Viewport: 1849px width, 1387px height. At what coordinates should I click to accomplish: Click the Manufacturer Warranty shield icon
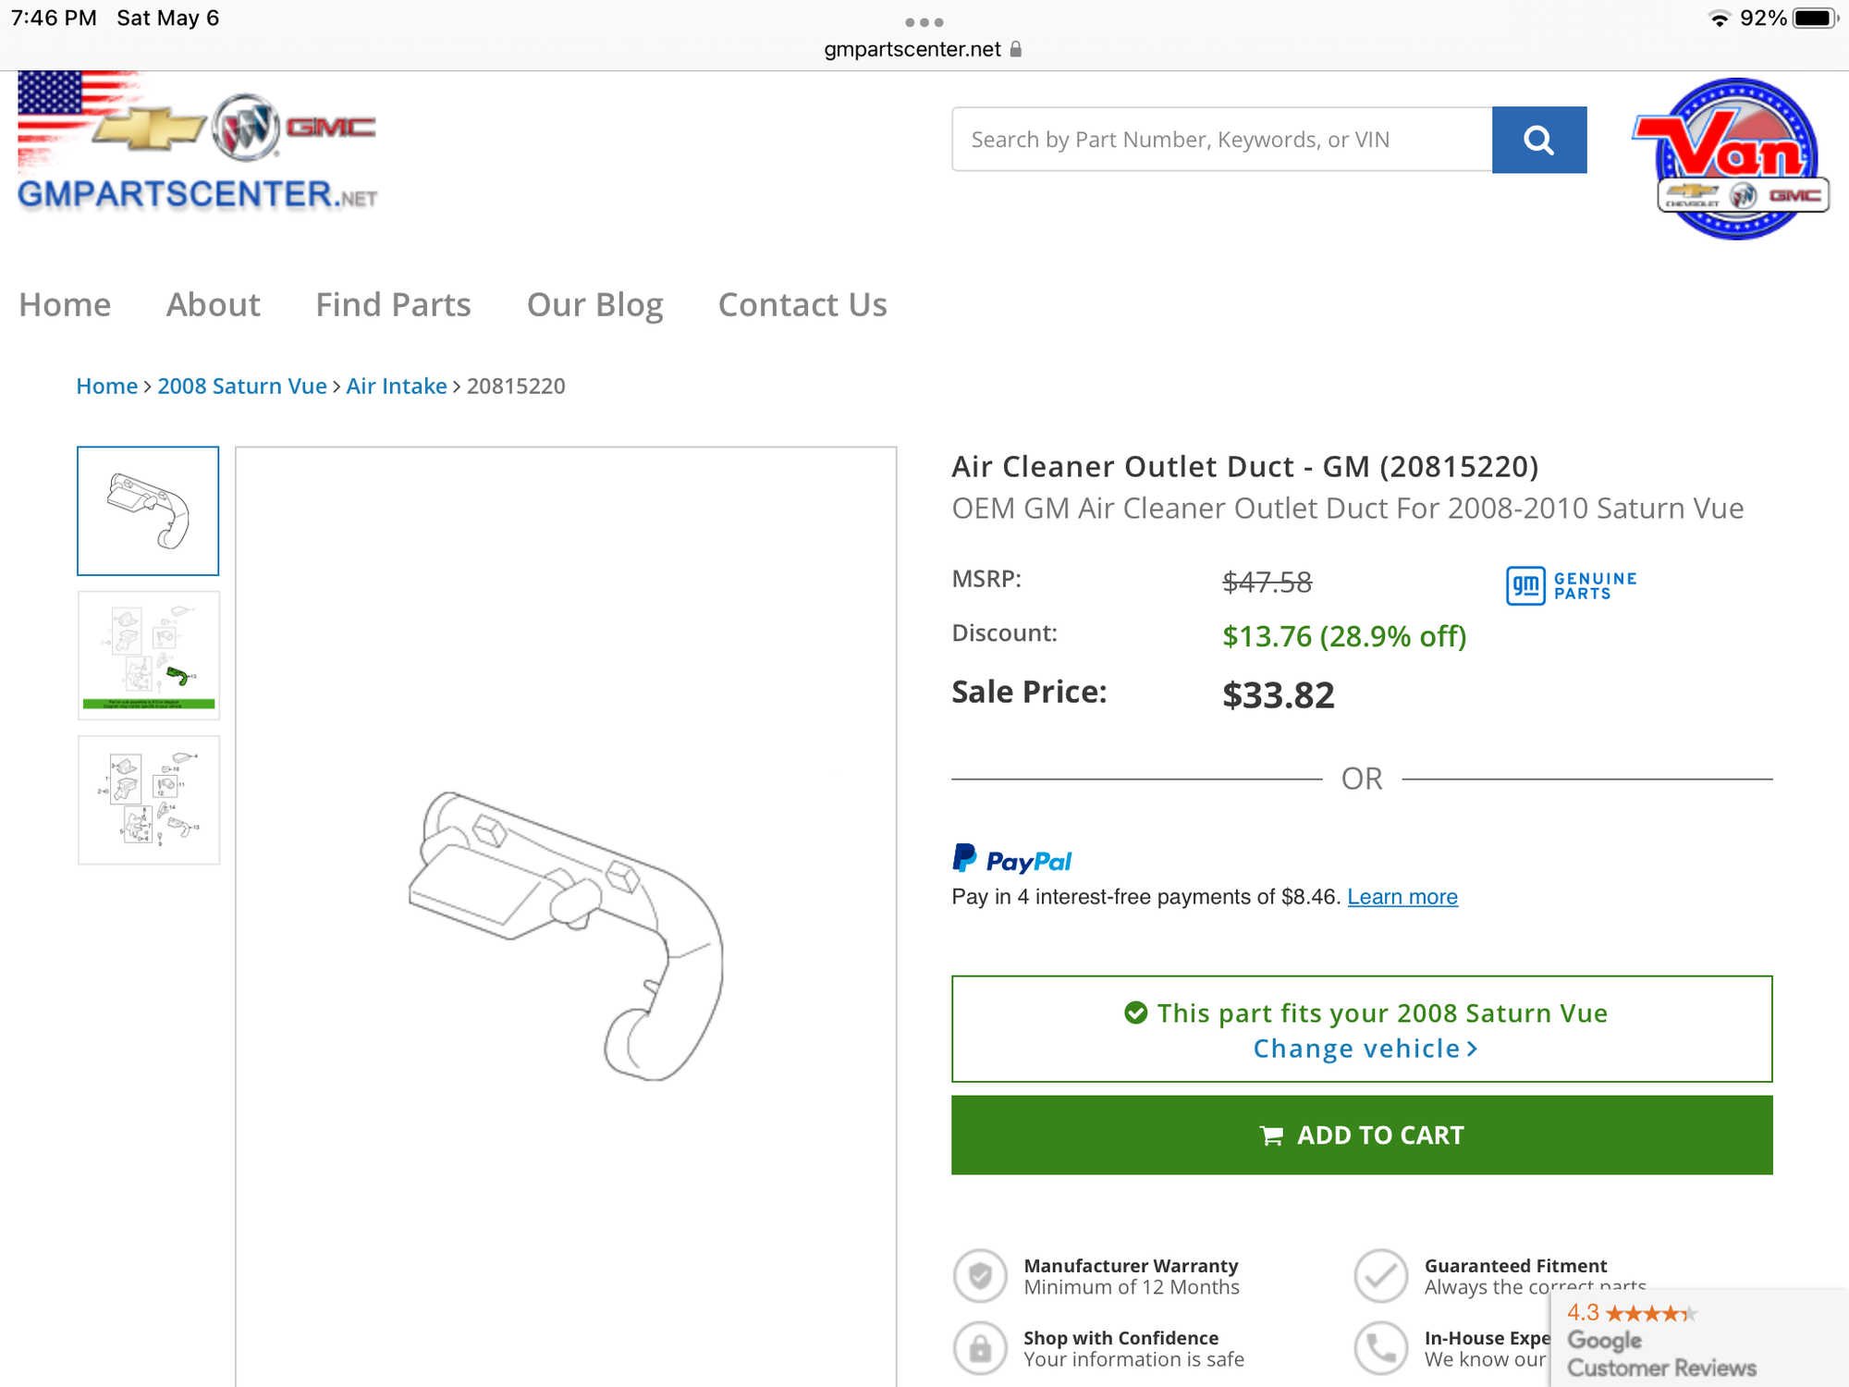pos(980,1276)
